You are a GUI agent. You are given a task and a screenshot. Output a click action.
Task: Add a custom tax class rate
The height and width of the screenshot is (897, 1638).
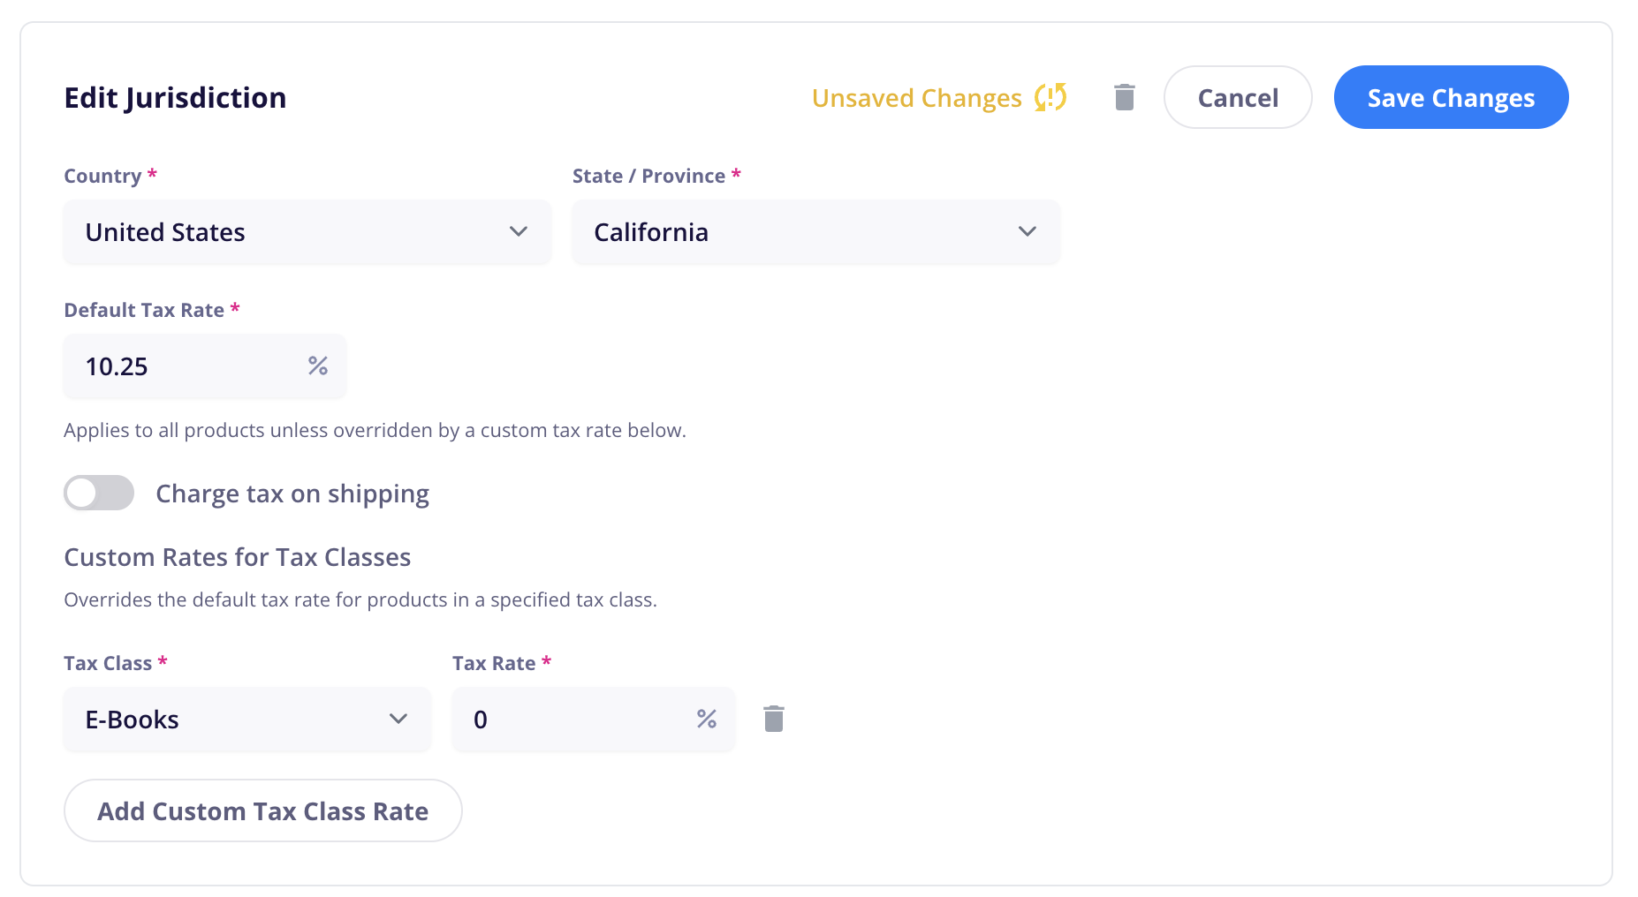click(x=263, y=810)
